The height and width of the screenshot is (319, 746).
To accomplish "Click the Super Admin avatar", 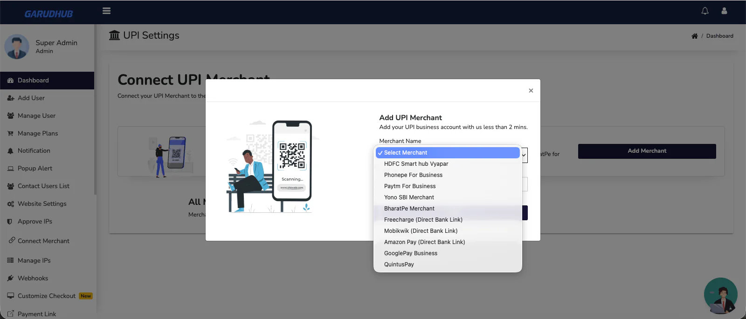I will coord(17,47).
